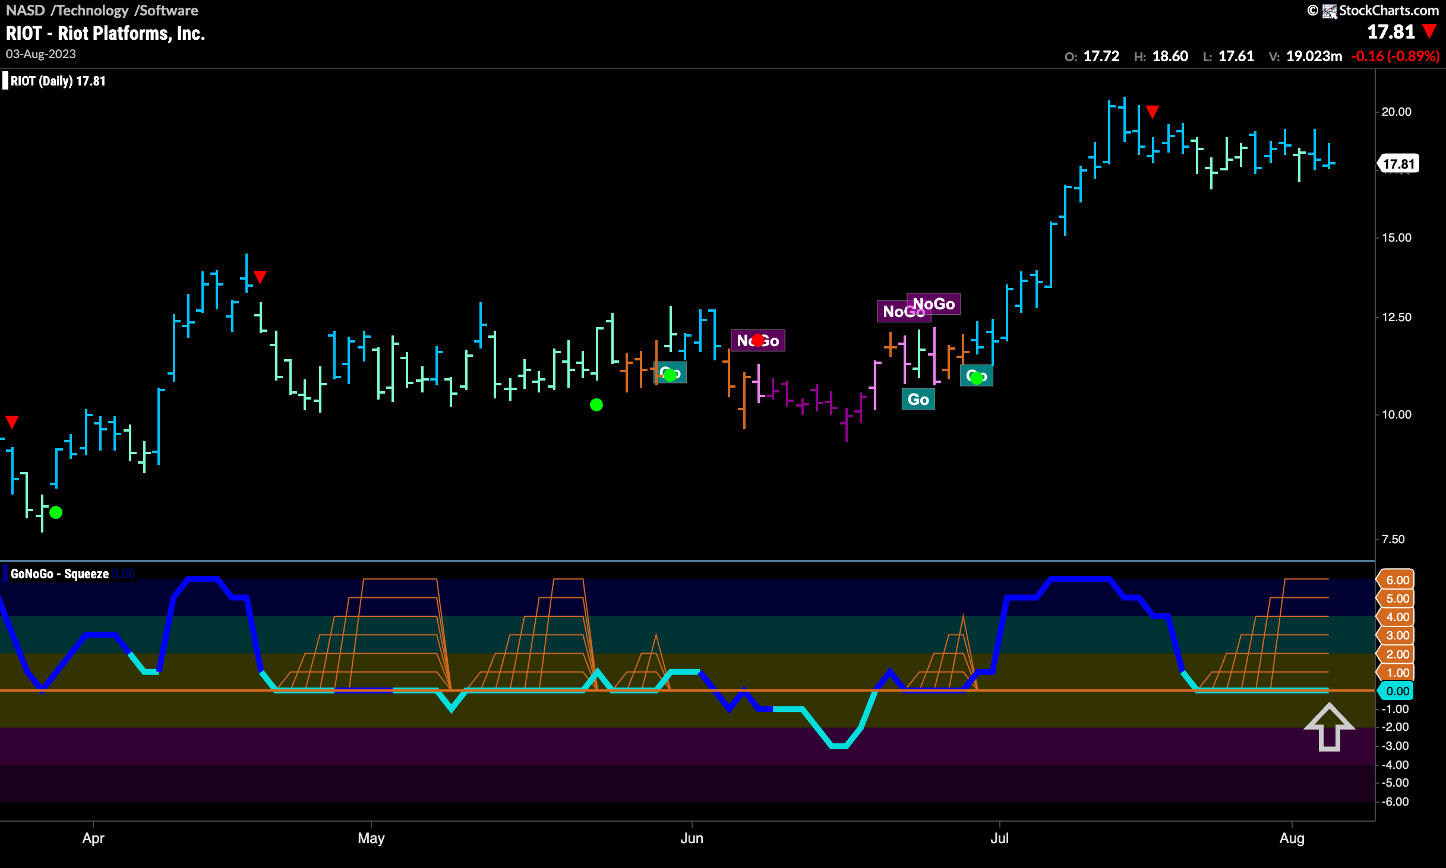Click the 20.00 price axis label

pos(1396,112)
